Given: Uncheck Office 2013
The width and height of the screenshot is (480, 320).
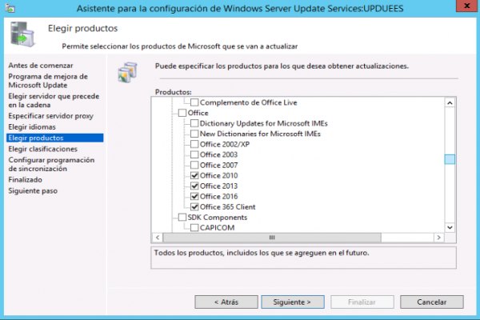Looking at the screenshot, I should coord(194,186).
